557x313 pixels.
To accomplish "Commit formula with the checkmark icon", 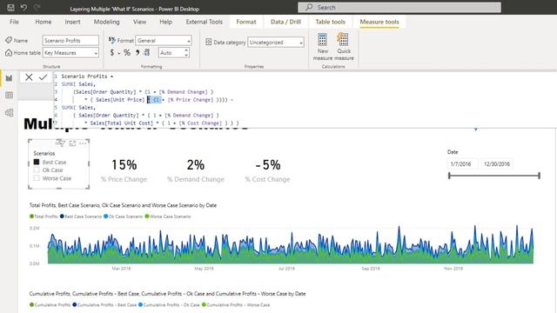I will pyautogui.click(x=43, y=77).
